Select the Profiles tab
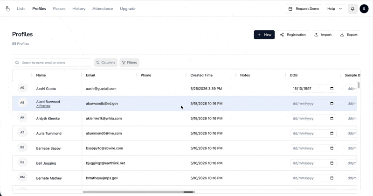The image size is (373, 196). [39, 8]
